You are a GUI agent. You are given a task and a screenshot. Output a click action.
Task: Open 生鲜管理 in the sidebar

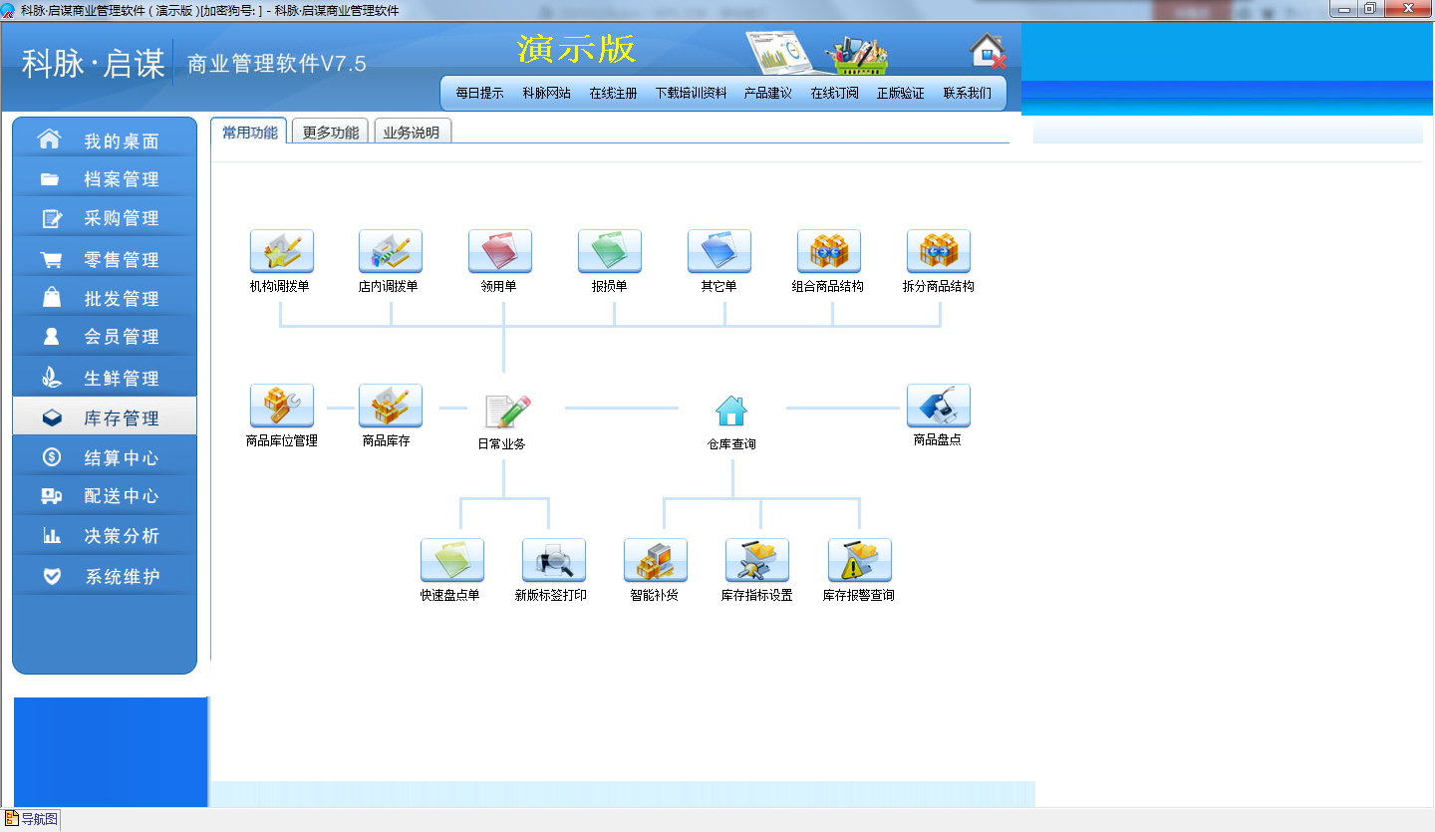coord(105,378)
